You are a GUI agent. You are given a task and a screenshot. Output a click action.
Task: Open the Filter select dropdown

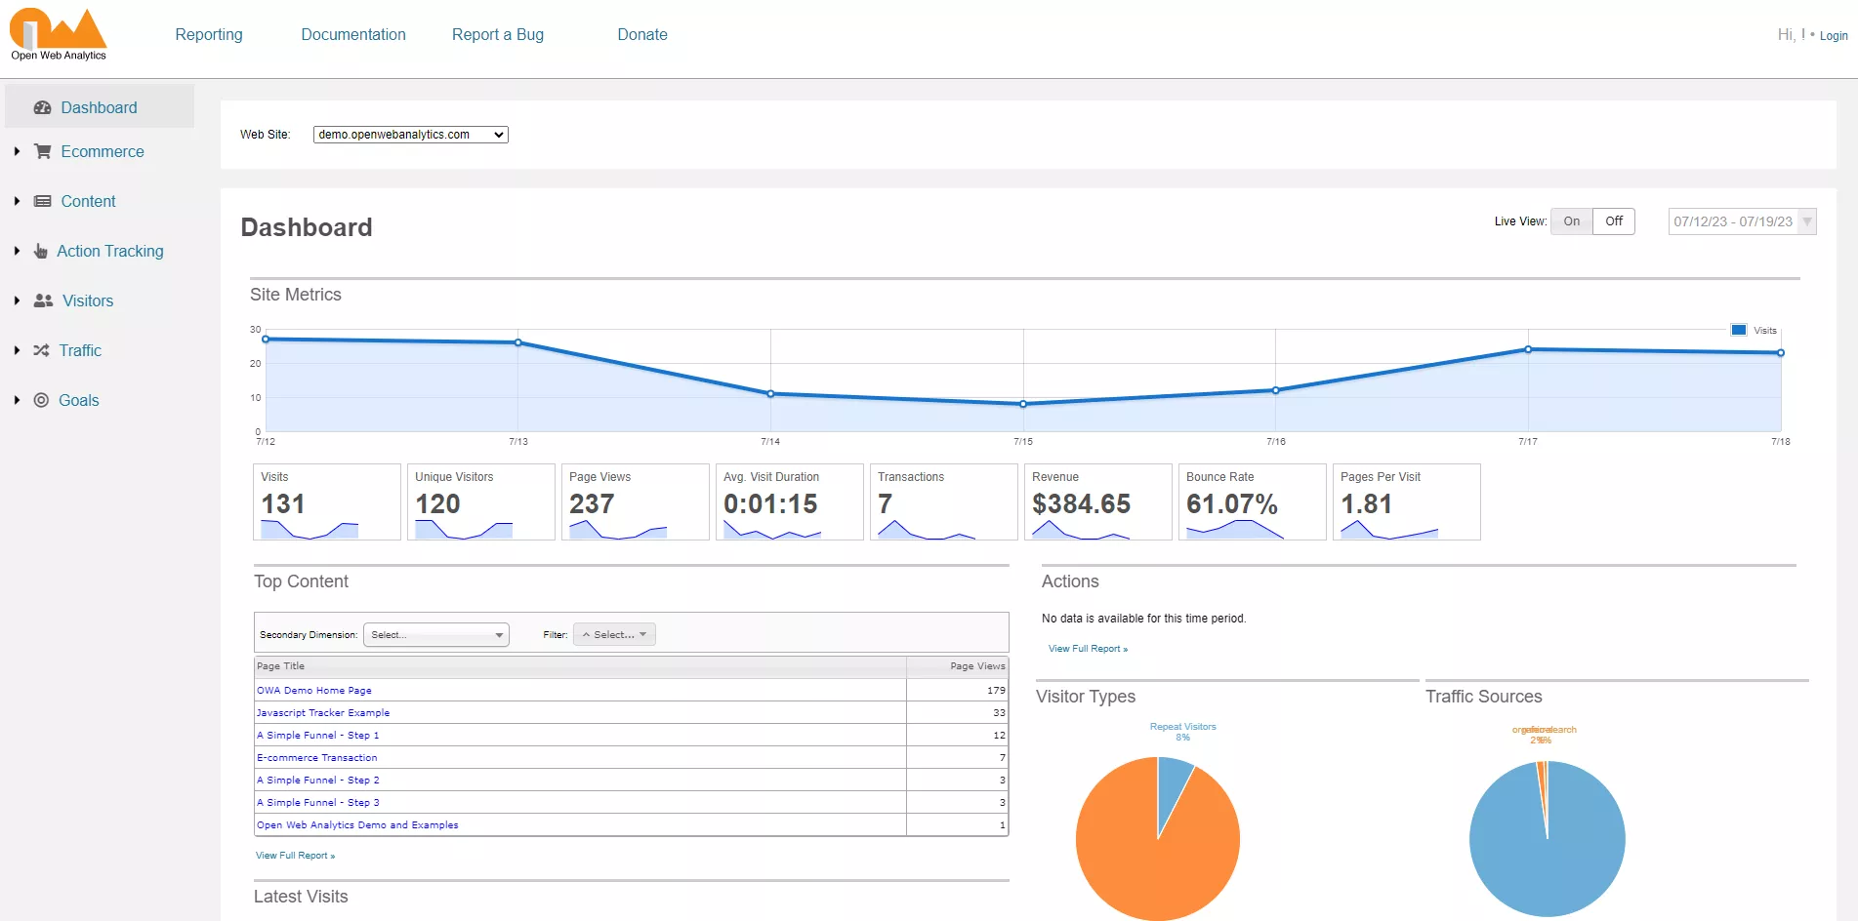click(614, 635)
